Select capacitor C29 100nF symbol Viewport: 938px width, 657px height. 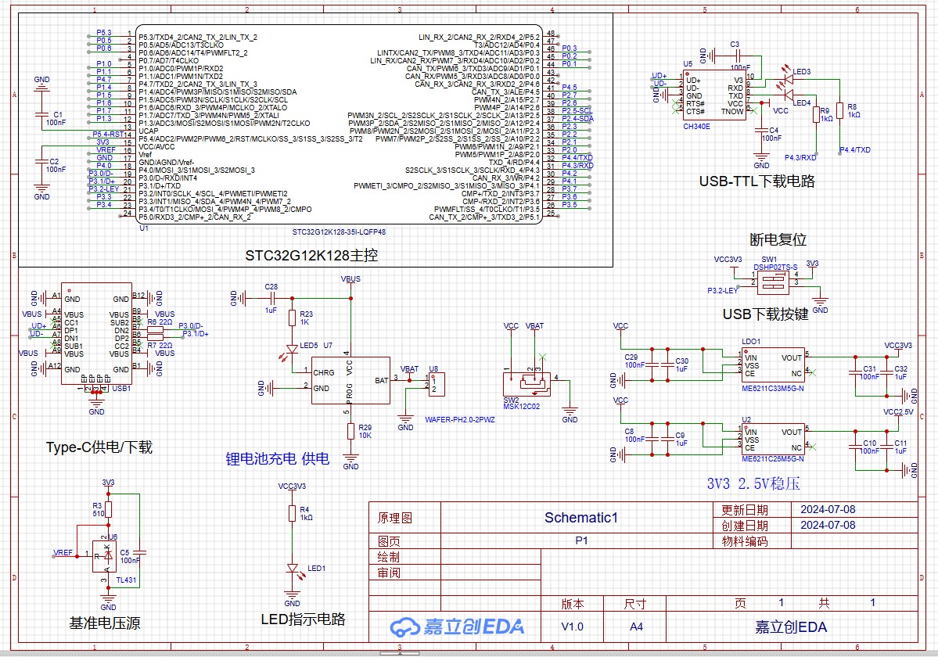(652, 364)
